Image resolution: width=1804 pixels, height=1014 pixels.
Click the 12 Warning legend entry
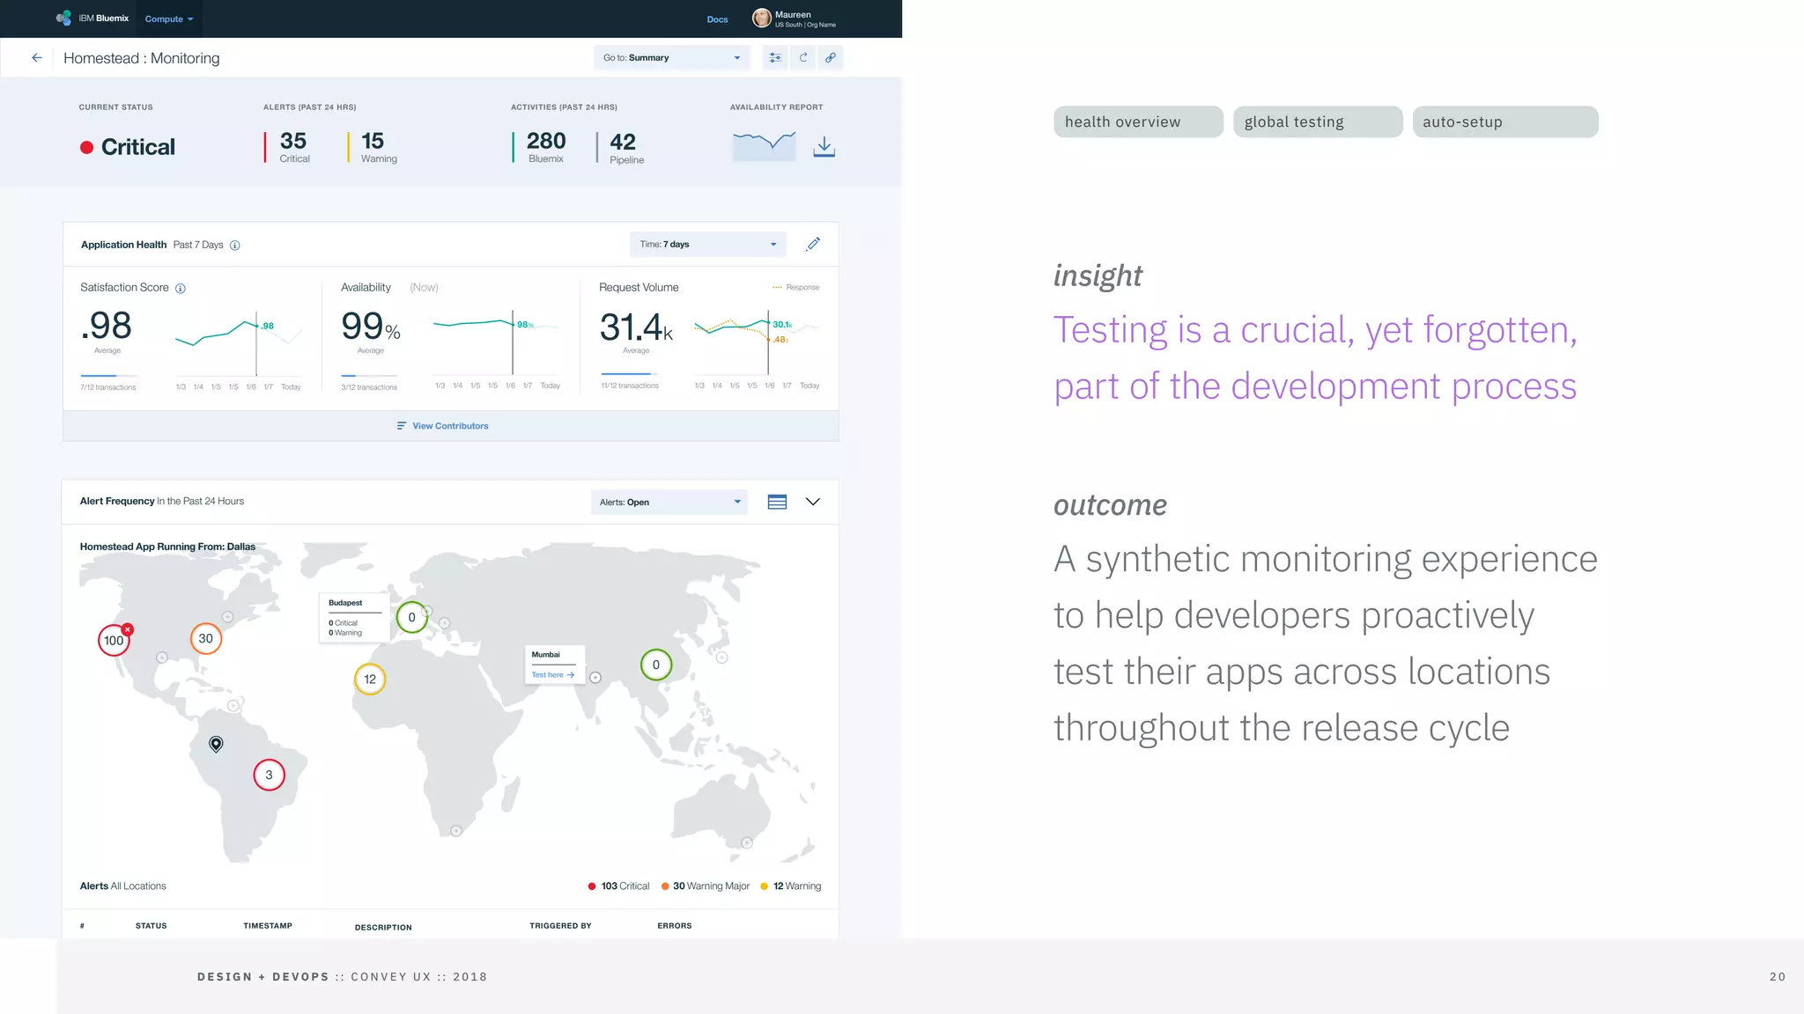point(791,886)
